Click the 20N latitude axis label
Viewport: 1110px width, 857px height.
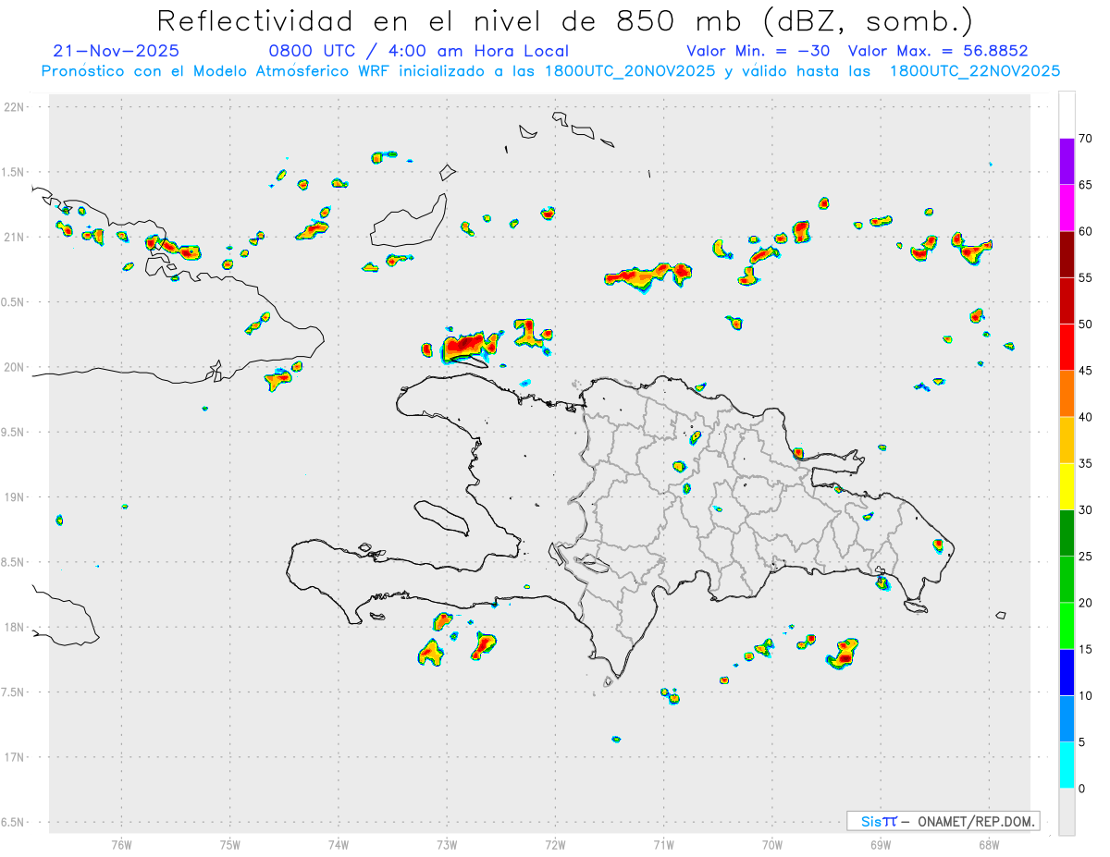16,367
